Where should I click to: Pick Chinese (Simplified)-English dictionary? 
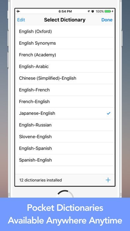[x=65, y=78]
